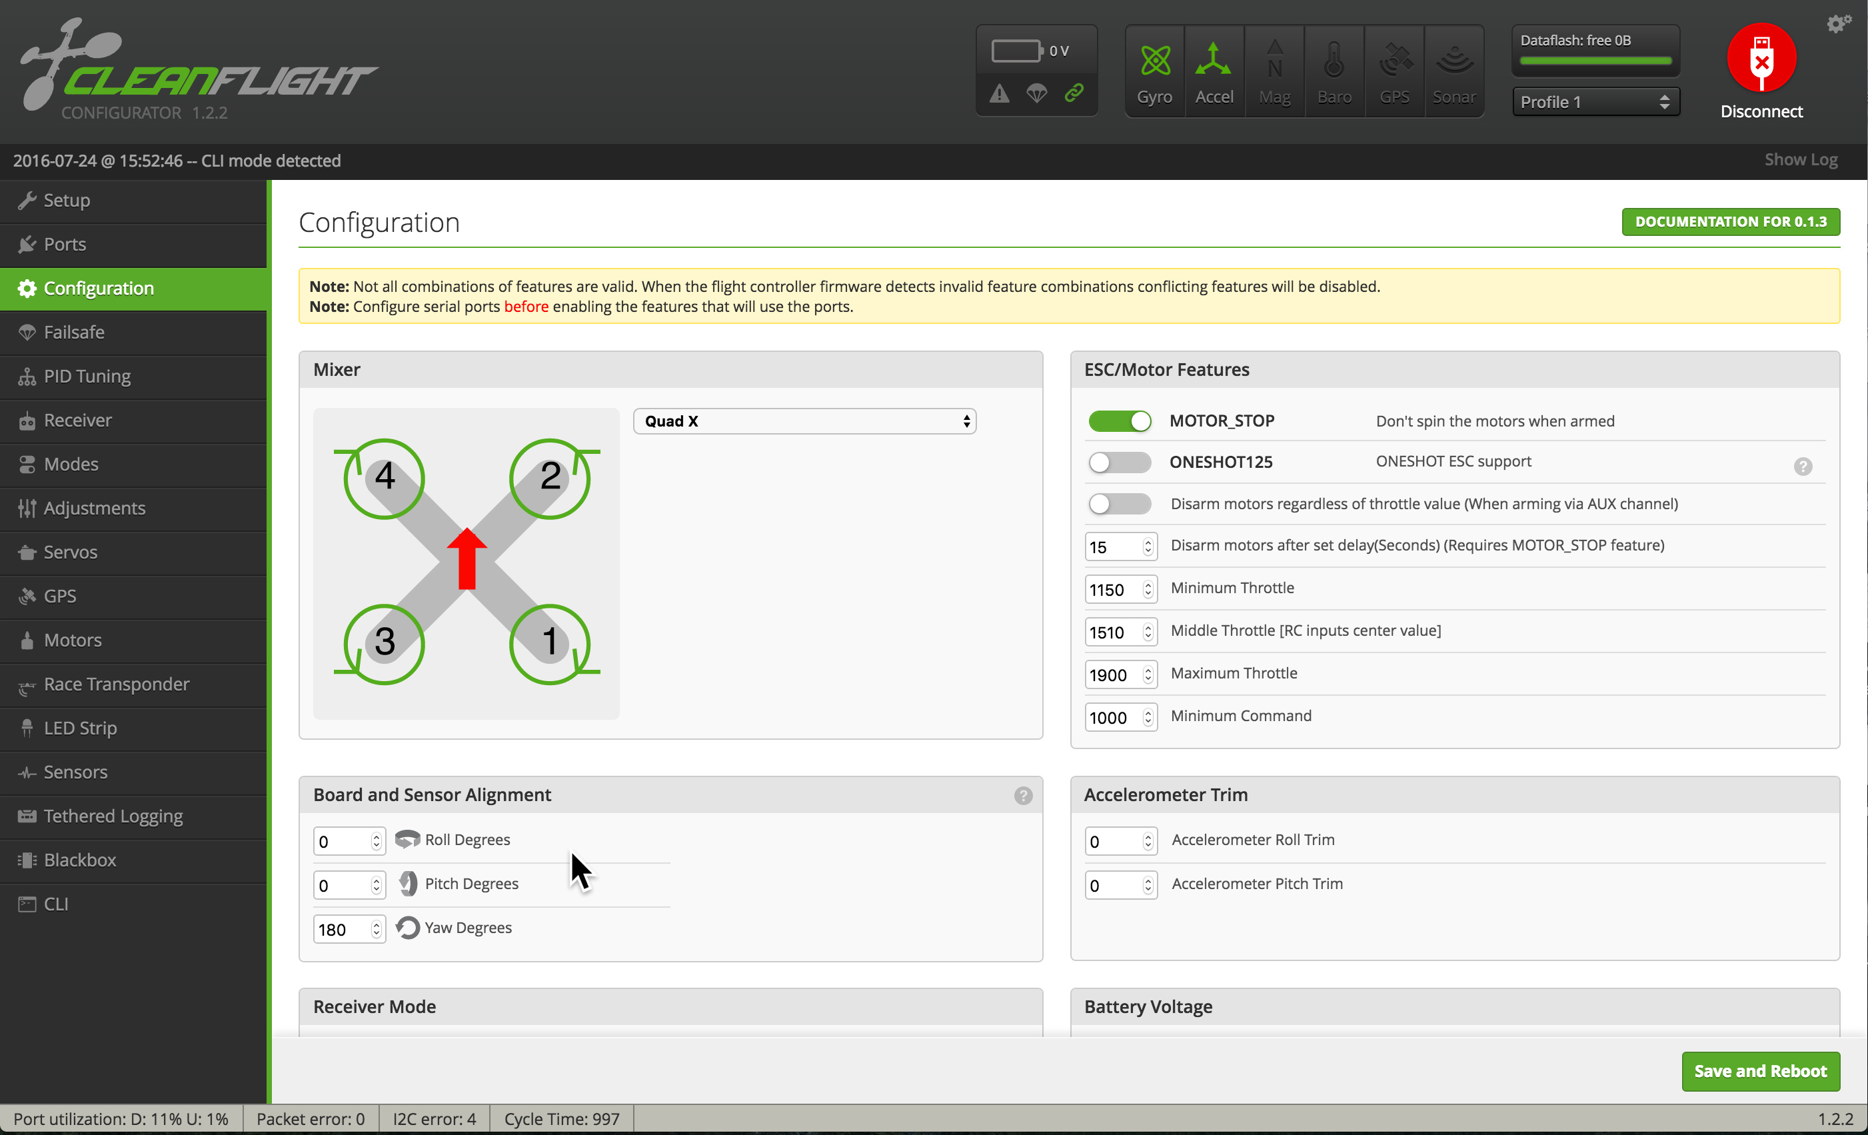Click the Configuration tab in sidebar
The width and height of the screenshot is (1868, 1135).
133,288
